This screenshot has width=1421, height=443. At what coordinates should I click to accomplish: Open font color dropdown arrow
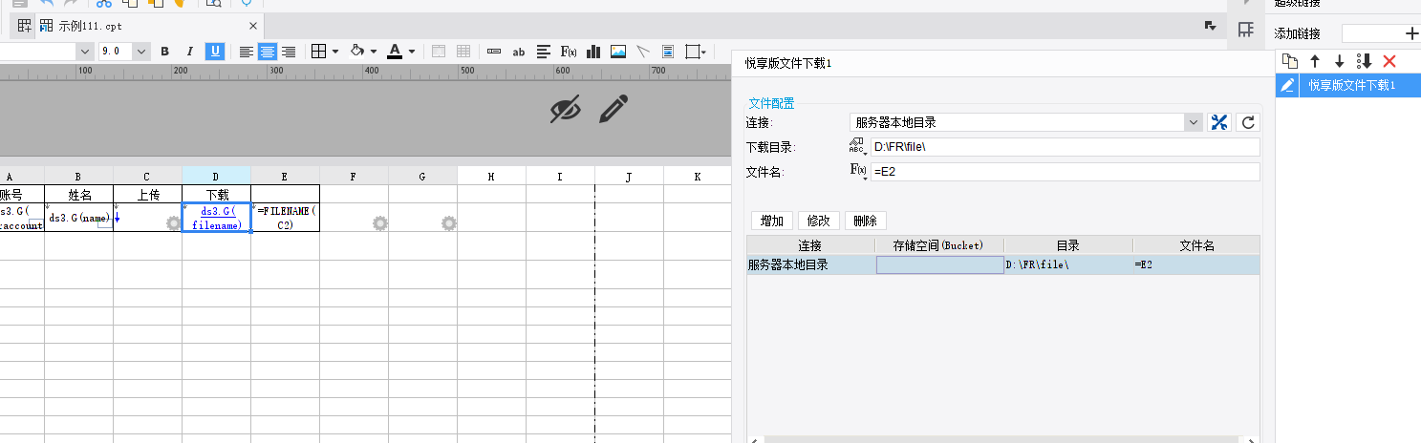pyautogui.click(x=412, y=52)
